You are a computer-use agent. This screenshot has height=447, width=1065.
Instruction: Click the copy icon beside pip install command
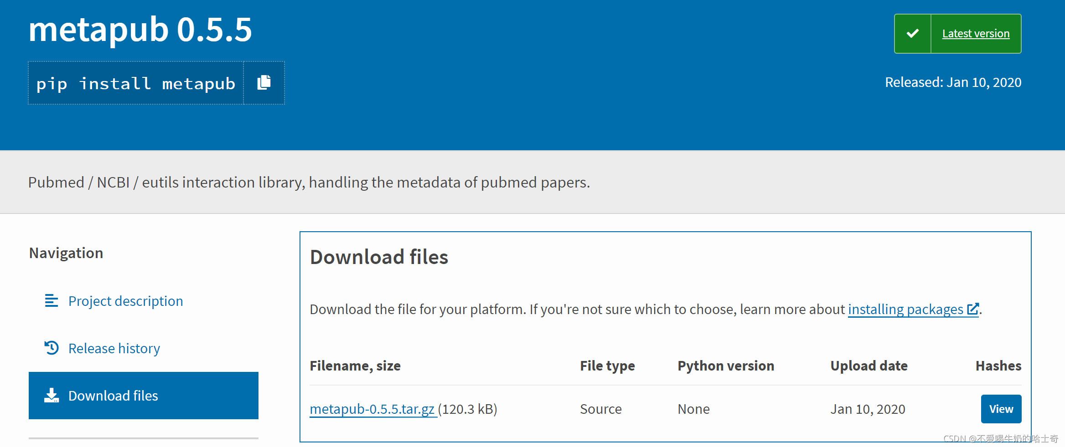[264, 83]
